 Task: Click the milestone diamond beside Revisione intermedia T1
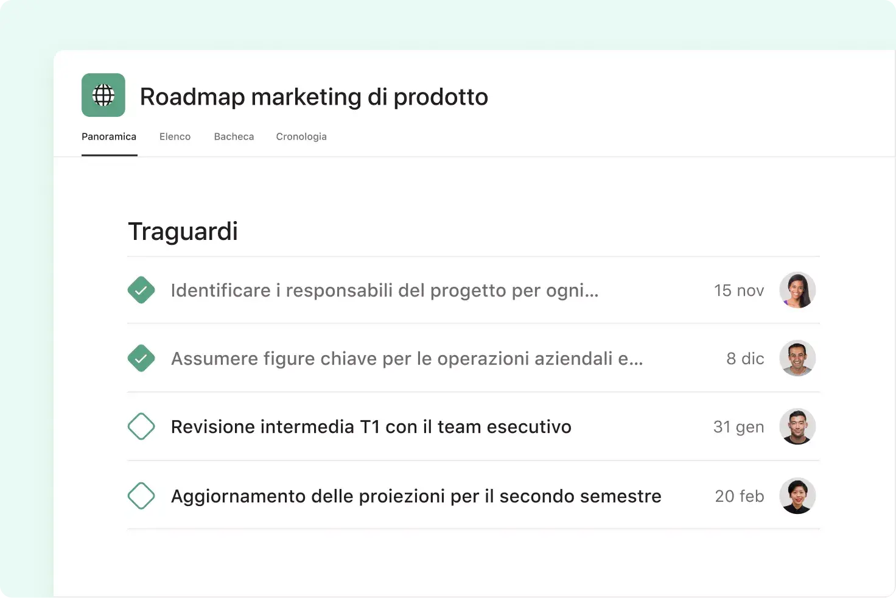(x=141, y=426)
